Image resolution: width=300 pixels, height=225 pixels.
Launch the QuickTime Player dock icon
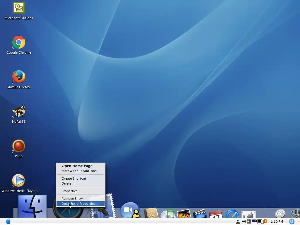[x=232, y=214]
